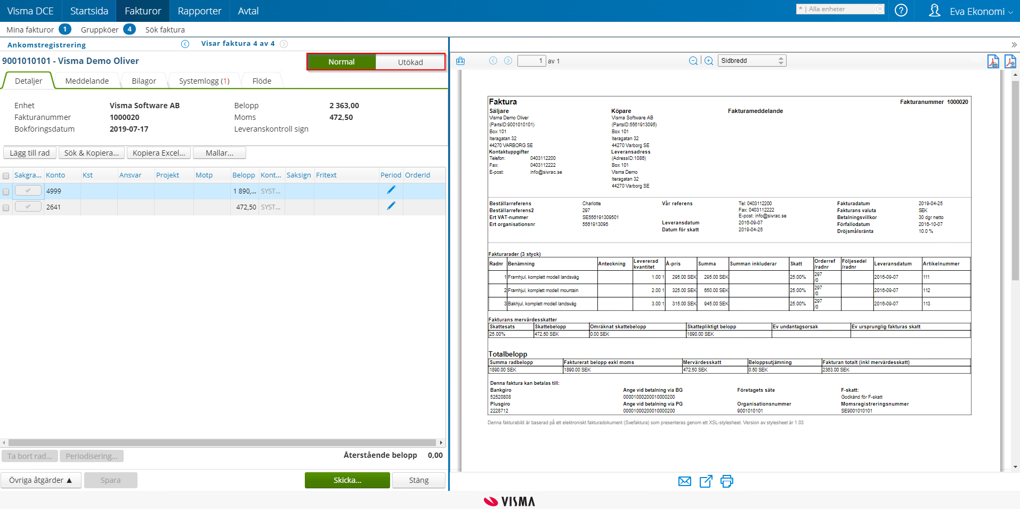Image resolution: width=1020 pixels, height=509 pixels.
Task: Adjust the Sidbredd stepper control
Action: click(780, 60)
